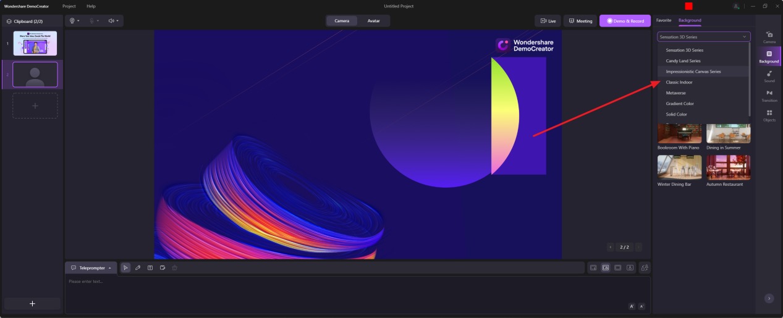
Task: Select the pen drawing tool
Action: click(138, 268)
